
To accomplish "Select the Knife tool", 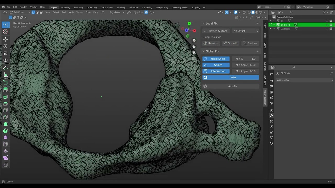I will (5, 117).
